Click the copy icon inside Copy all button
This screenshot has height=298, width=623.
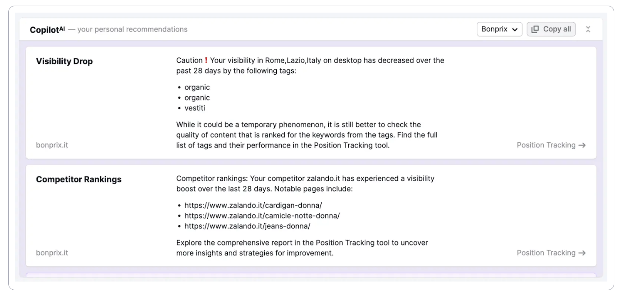coord(535,29)
